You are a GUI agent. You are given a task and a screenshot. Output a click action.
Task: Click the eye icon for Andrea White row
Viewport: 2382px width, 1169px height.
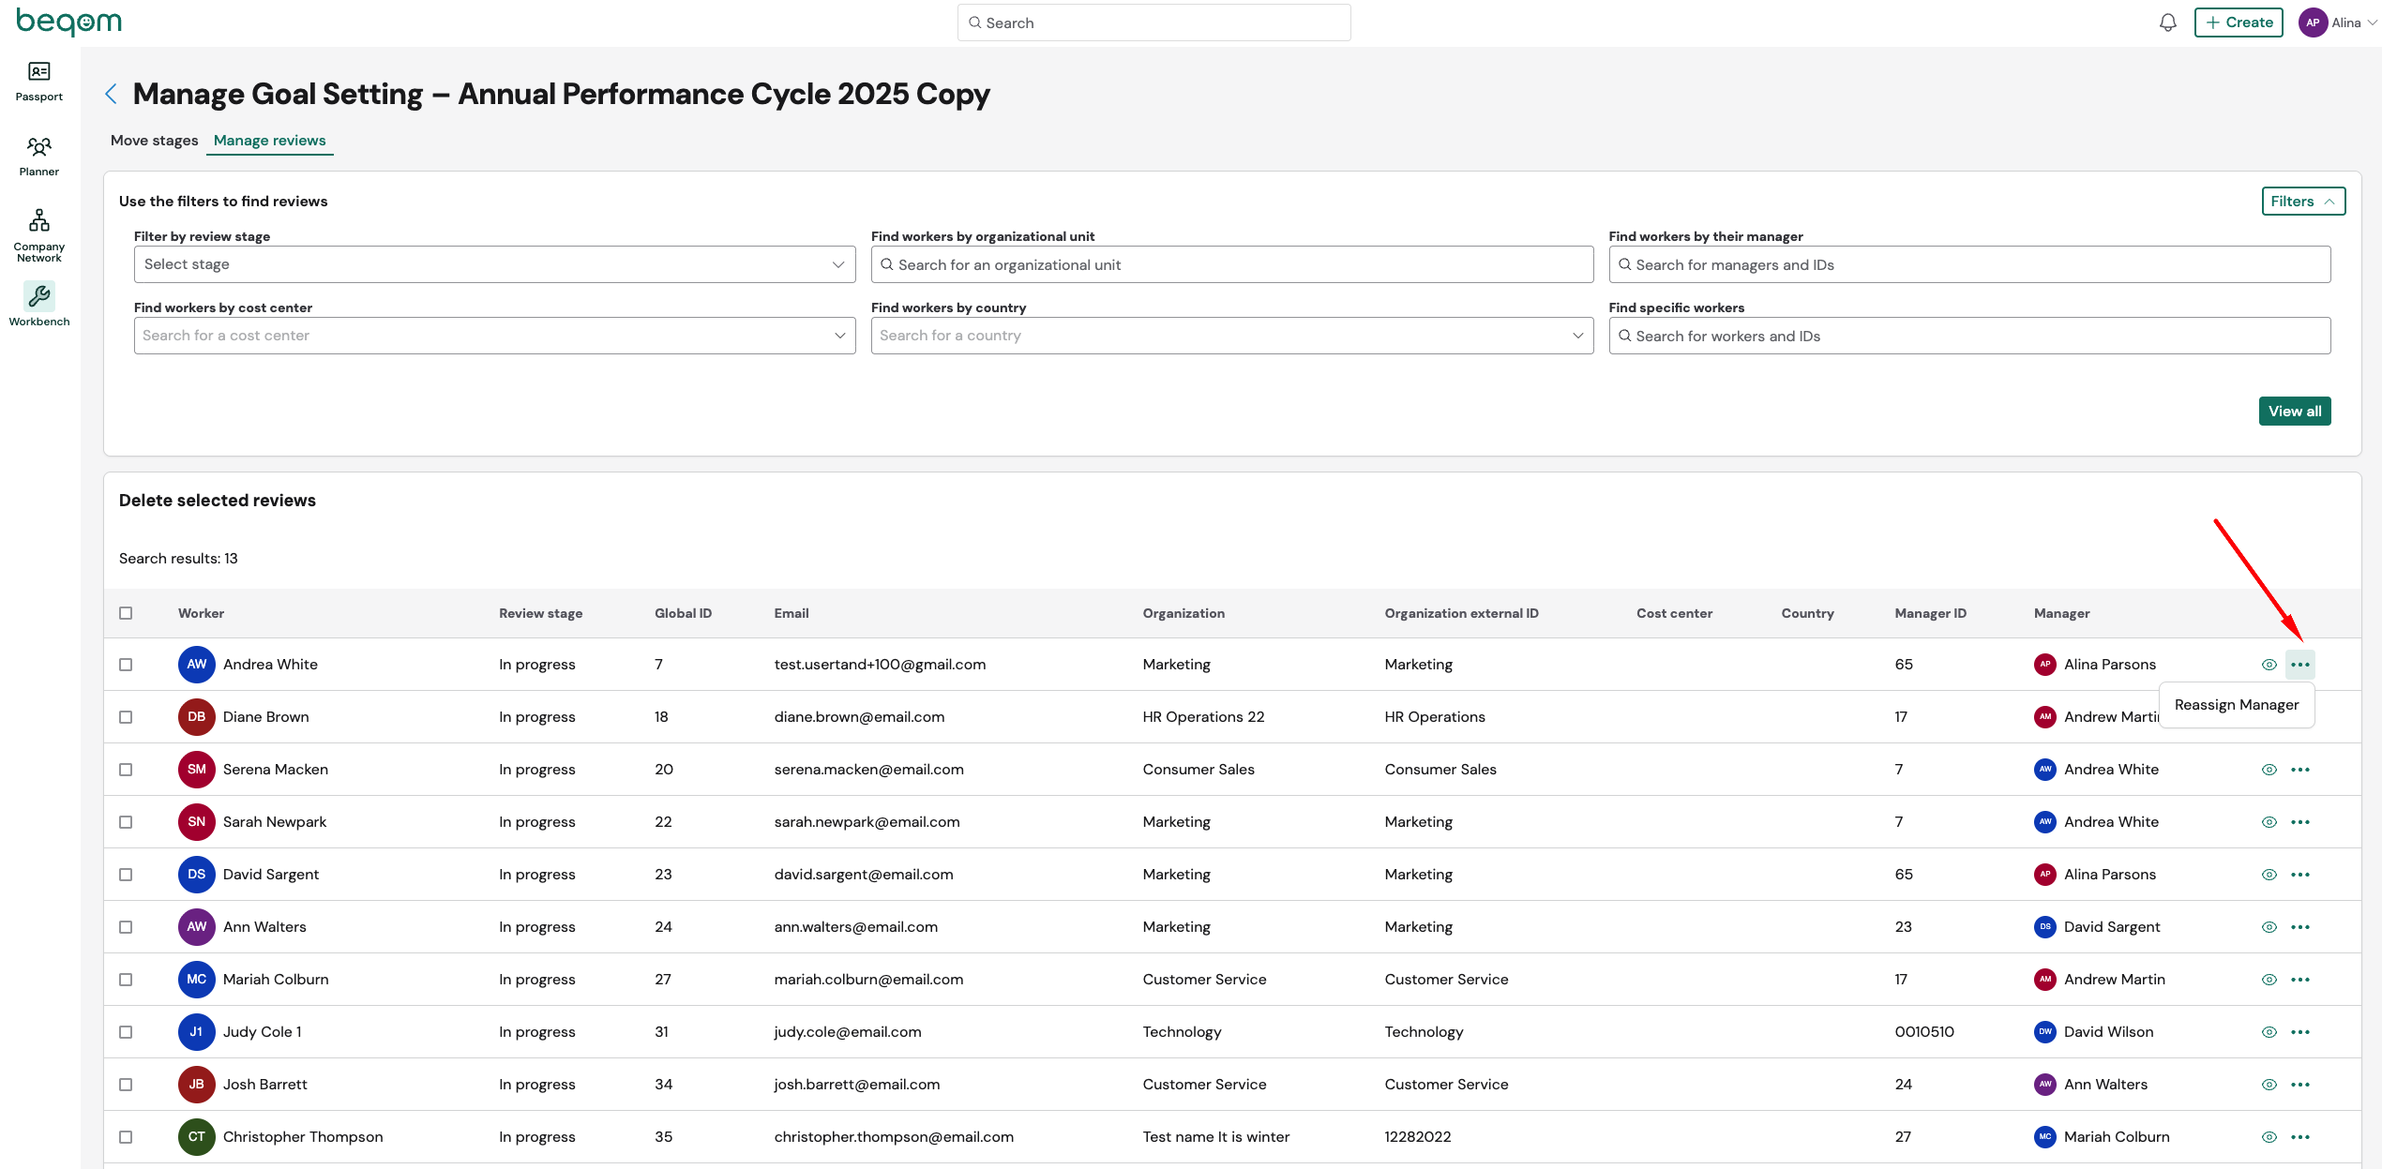coord(2269,665)
